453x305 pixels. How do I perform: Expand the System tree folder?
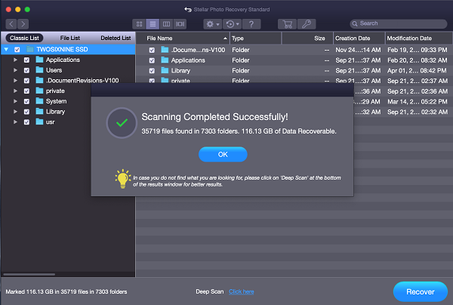(x=15, y=101)
